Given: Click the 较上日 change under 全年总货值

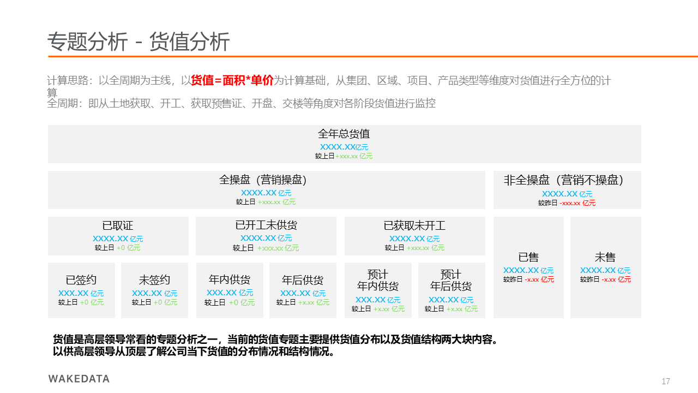Looking at the screenshot, I should click(x=344, y=156).
